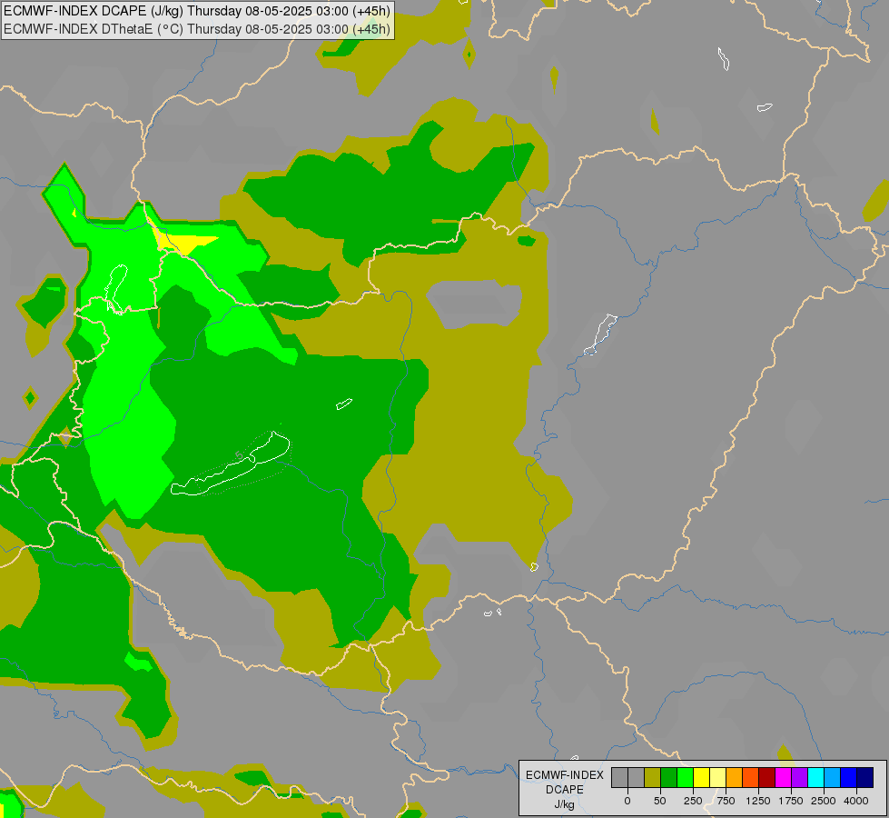The image size is (889, 818).
Task: Click the navy legend swatch at scale end
Action: click(864, 777)
